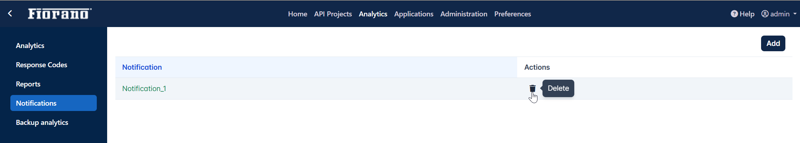The image size is (800, 143).
Task: Click the Fiorano logo
Action: coord(60,14)
